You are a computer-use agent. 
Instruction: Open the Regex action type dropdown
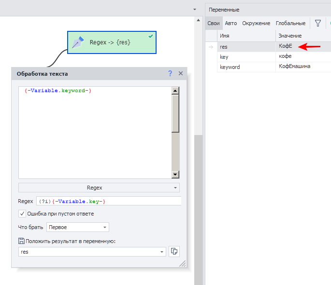(99, 188)
